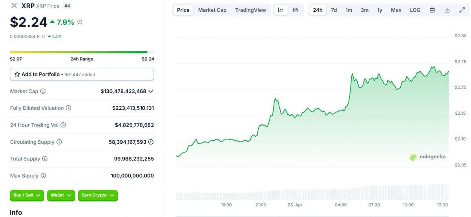The width and height of the screenshot is (471, 217).
Task: Click the 0.00002384 BTC value
Action: (x=27, y=36)
